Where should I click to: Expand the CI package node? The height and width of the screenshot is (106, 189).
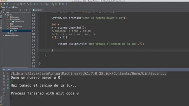pos(8,24)
